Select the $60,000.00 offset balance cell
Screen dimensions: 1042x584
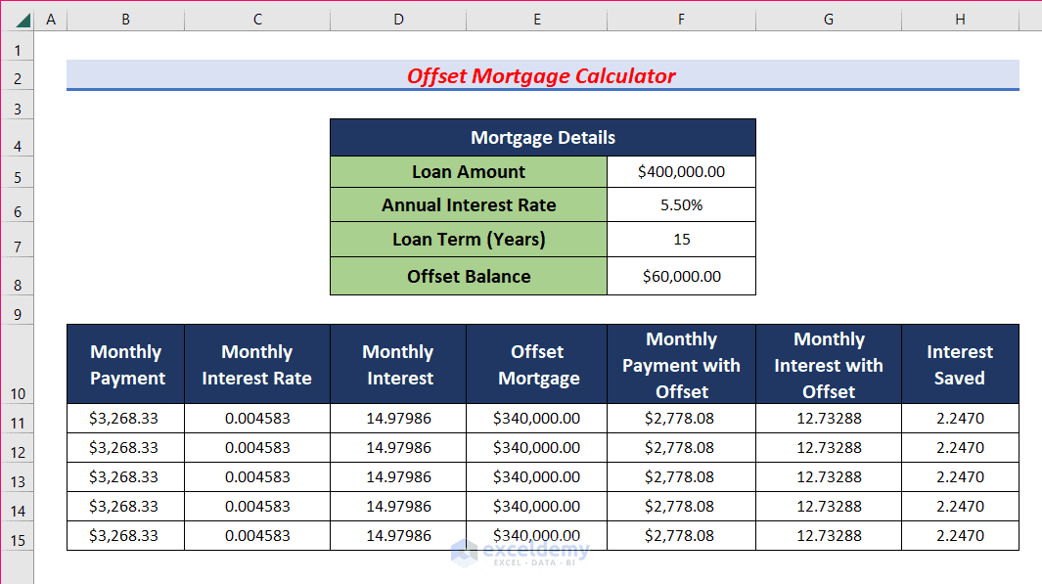point(681,277)
